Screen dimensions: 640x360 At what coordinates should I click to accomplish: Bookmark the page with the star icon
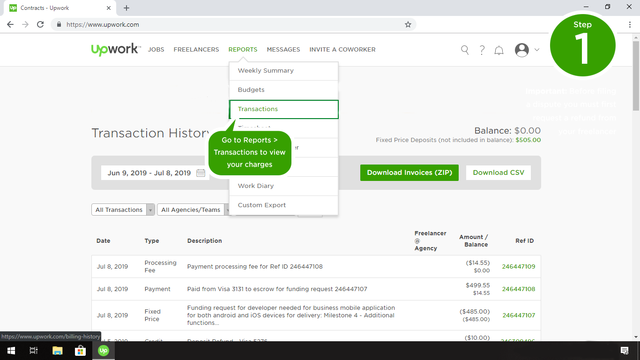click(x=408, y=24)
